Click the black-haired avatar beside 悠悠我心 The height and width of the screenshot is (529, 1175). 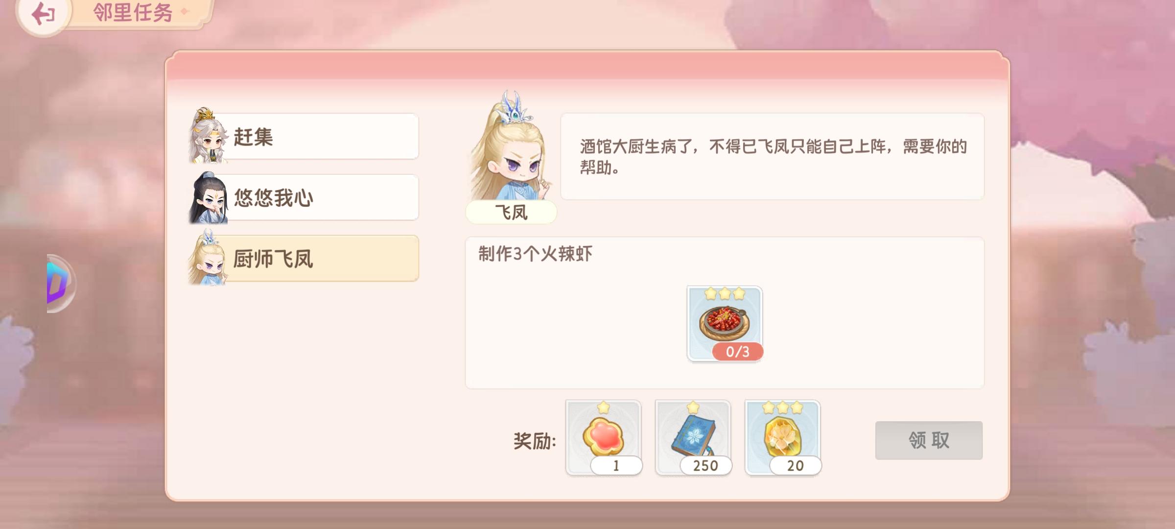click(209, 197)
